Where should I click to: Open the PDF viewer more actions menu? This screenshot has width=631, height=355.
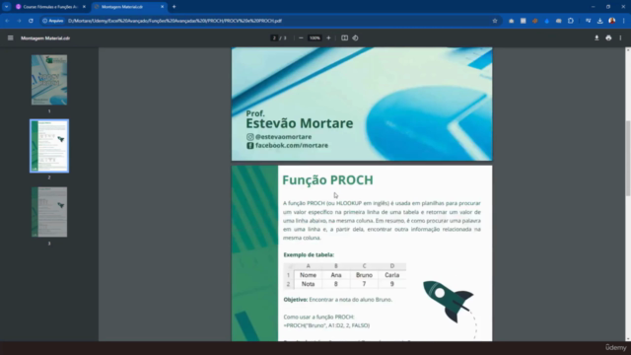[620, 37]
